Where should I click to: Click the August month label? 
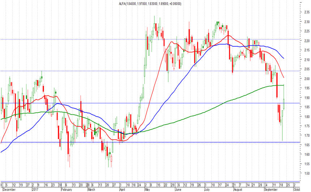coord(238,189)
